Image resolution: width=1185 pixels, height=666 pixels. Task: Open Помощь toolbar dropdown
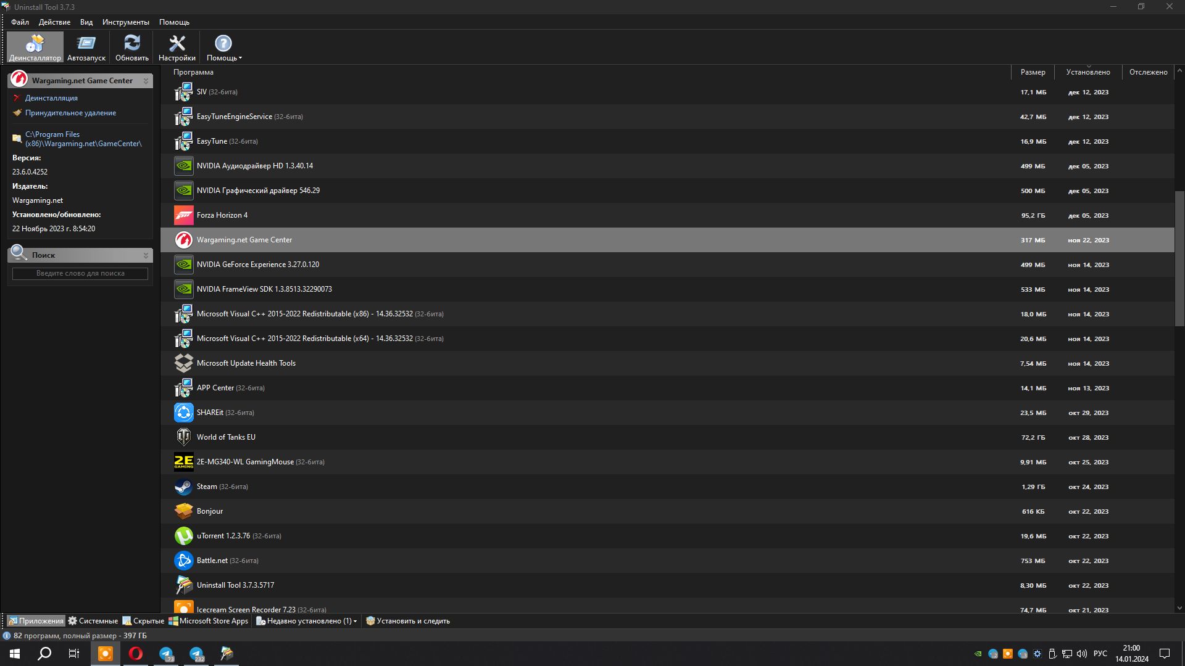point(223,47)
